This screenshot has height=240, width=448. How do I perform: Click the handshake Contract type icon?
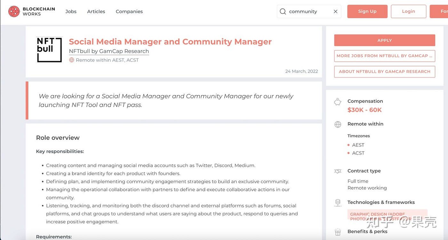coord(338,171)
